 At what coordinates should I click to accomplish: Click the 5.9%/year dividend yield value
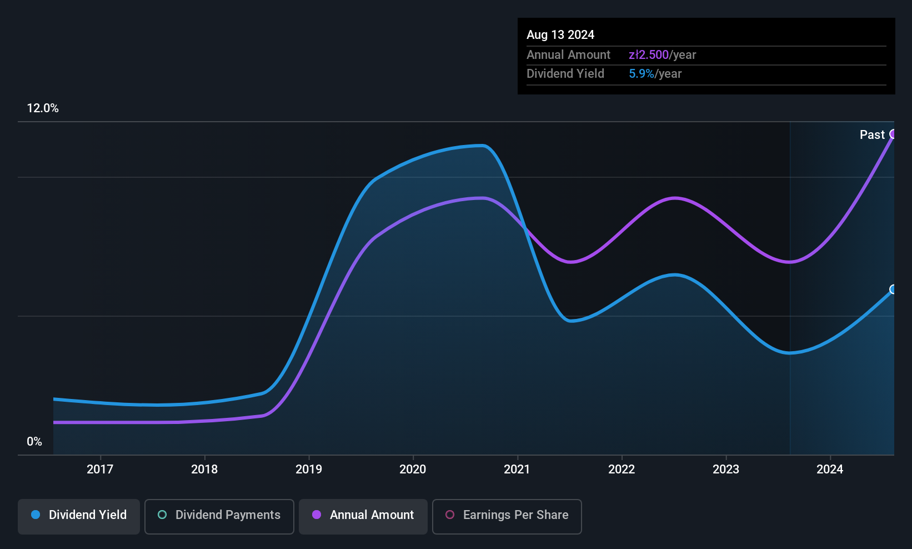tap(655, 74)
